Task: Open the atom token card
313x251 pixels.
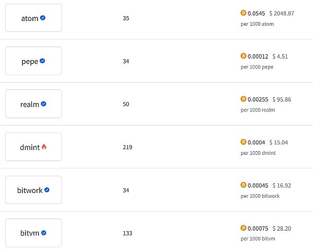Action: [33, 18]
